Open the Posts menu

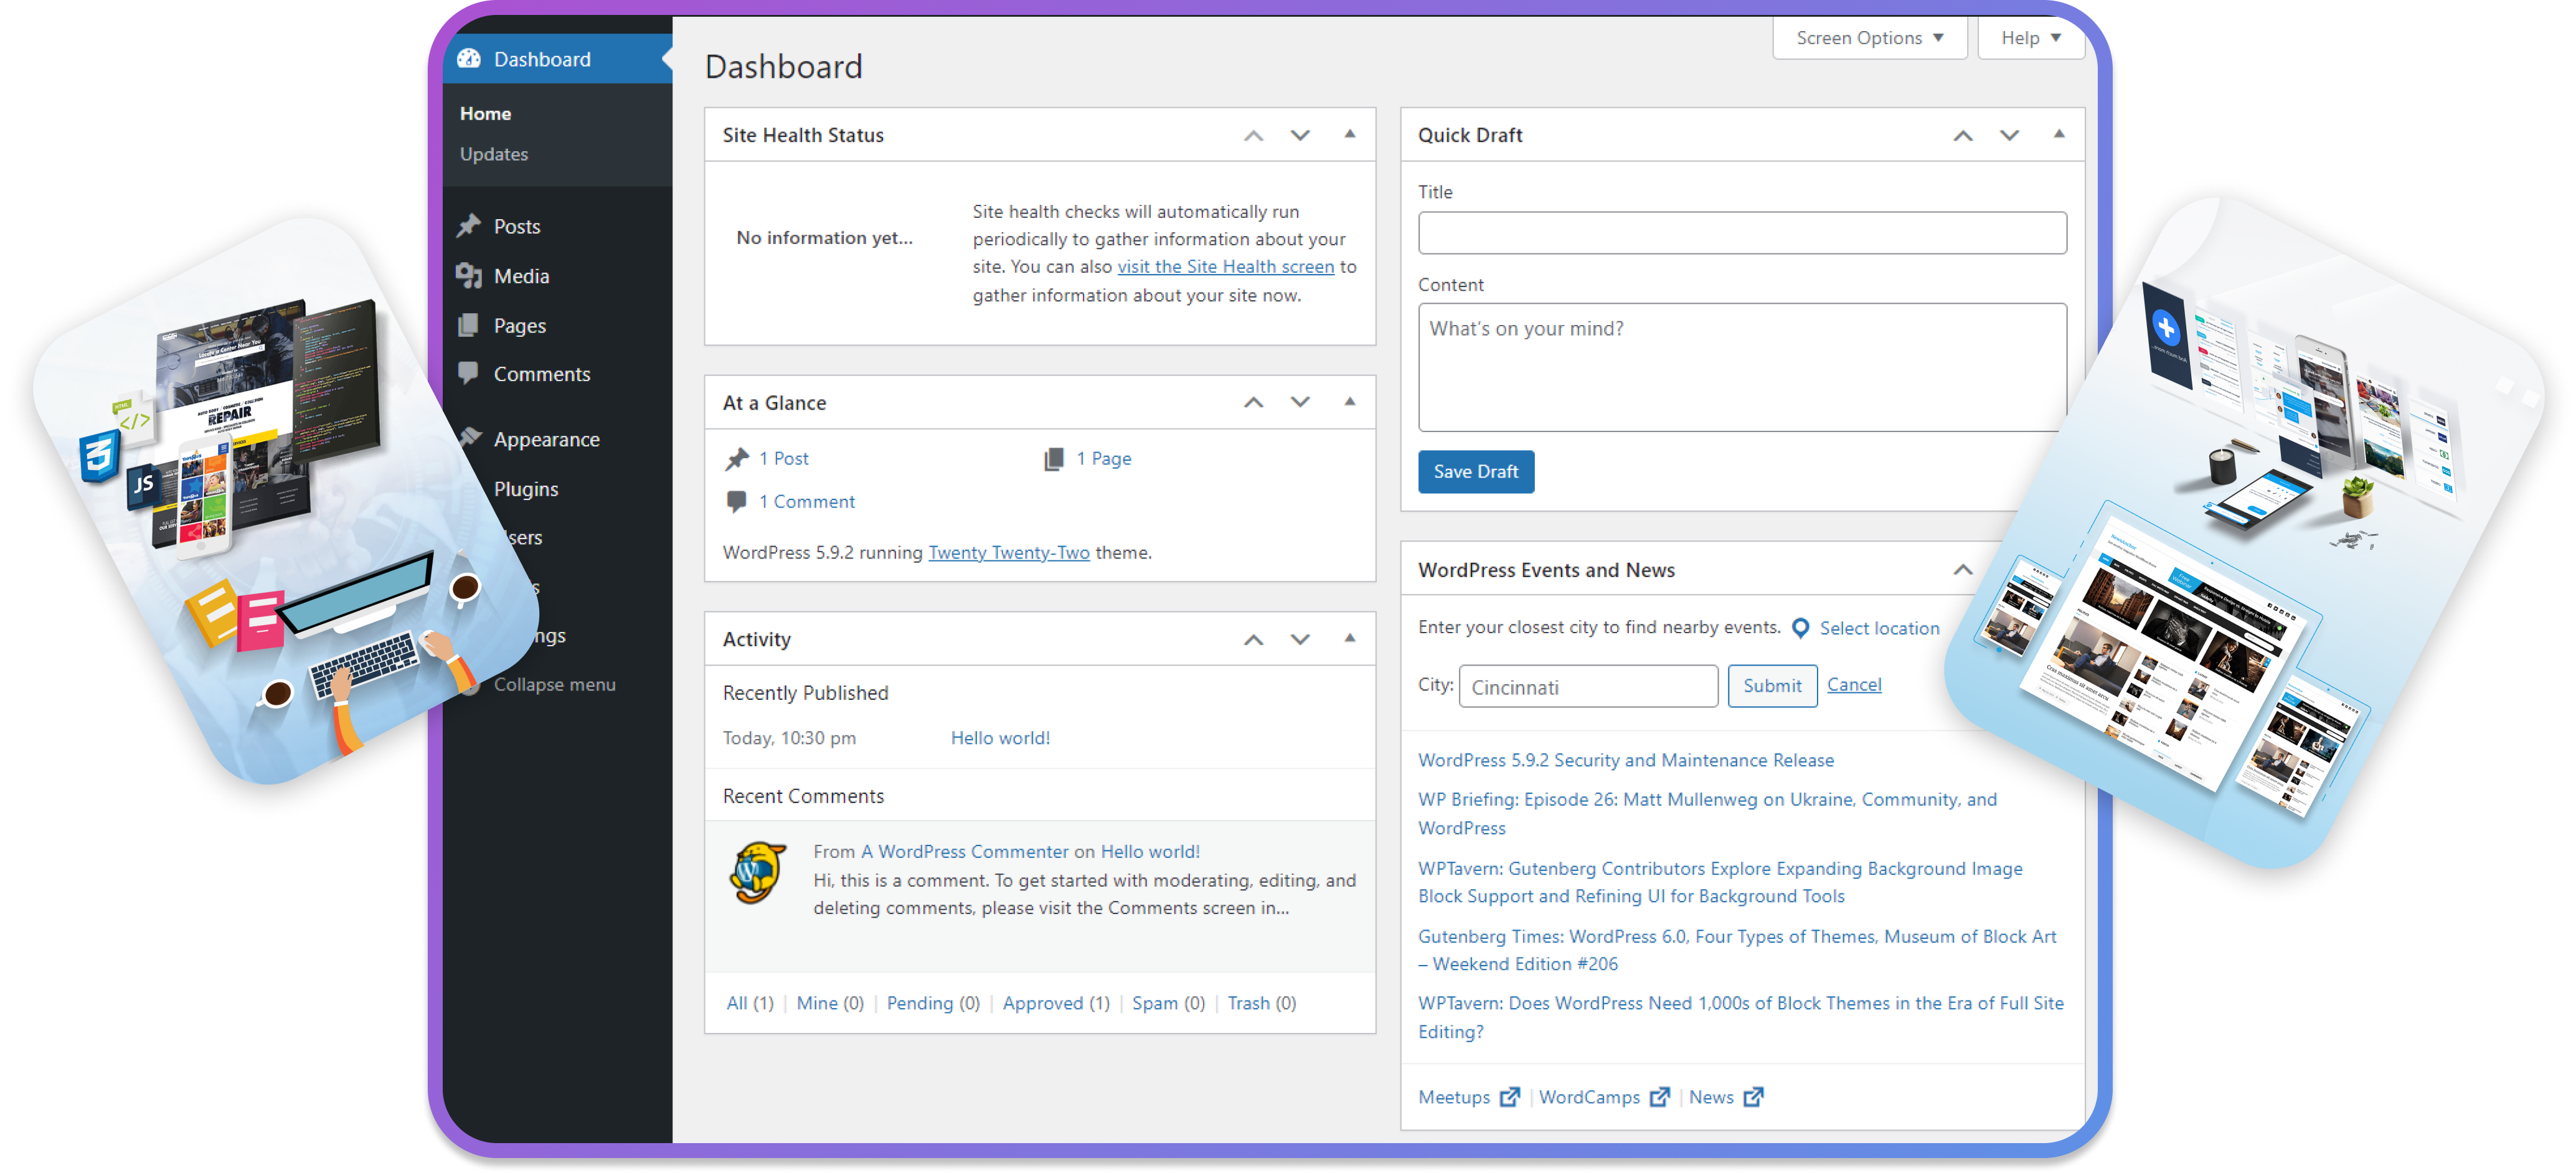click(517, 226)
